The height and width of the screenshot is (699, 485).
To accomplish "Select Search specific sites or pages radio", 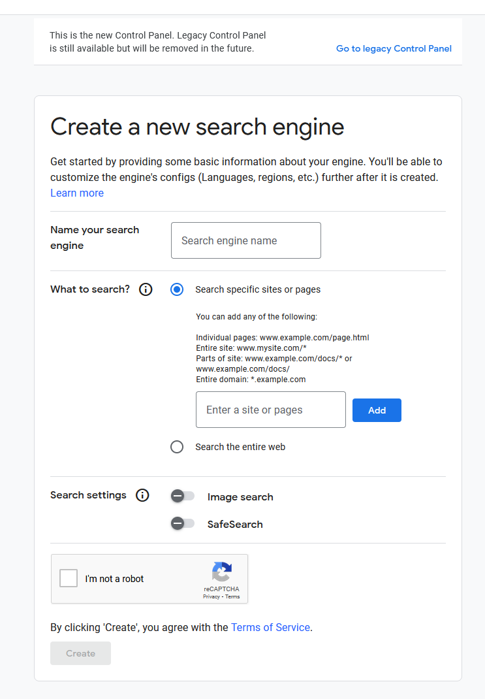I will pyautogui.click(x=177, y=289).
